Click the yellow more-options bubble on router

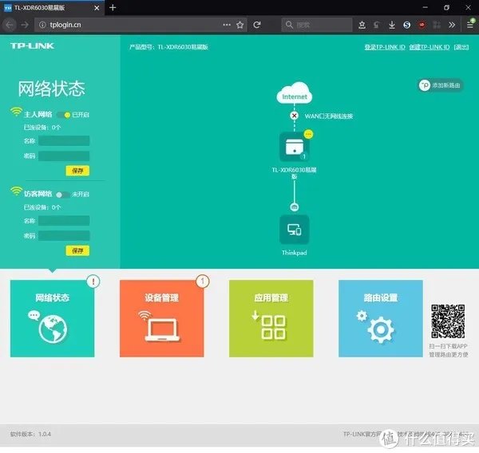[309, 134]
